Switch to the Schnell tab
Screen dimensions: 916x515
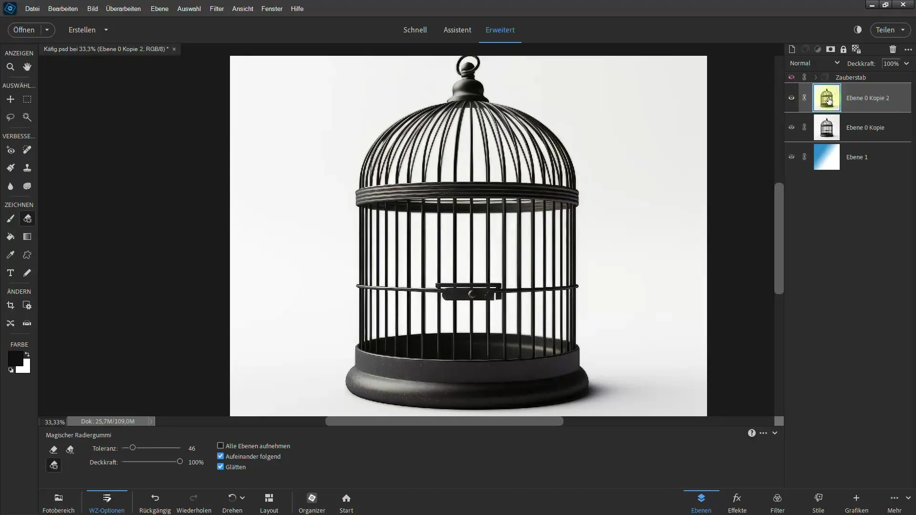coord(415,30)
